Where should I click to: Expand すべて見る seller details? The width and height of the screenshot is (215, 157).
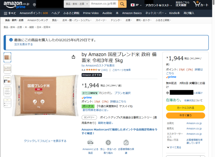click(174, 147)
